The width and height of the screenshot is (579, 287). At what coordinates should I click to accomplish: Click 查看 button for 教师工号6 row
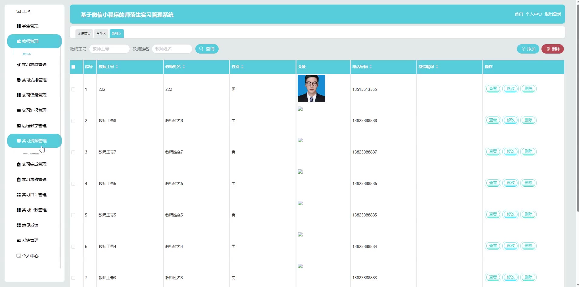coord(493,183)
